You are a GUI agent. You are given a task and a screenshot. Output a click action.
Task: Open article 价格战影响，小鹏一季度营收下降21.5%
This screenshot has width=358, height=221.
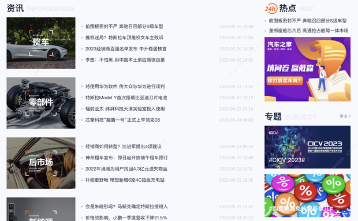(x=126, y=218)
